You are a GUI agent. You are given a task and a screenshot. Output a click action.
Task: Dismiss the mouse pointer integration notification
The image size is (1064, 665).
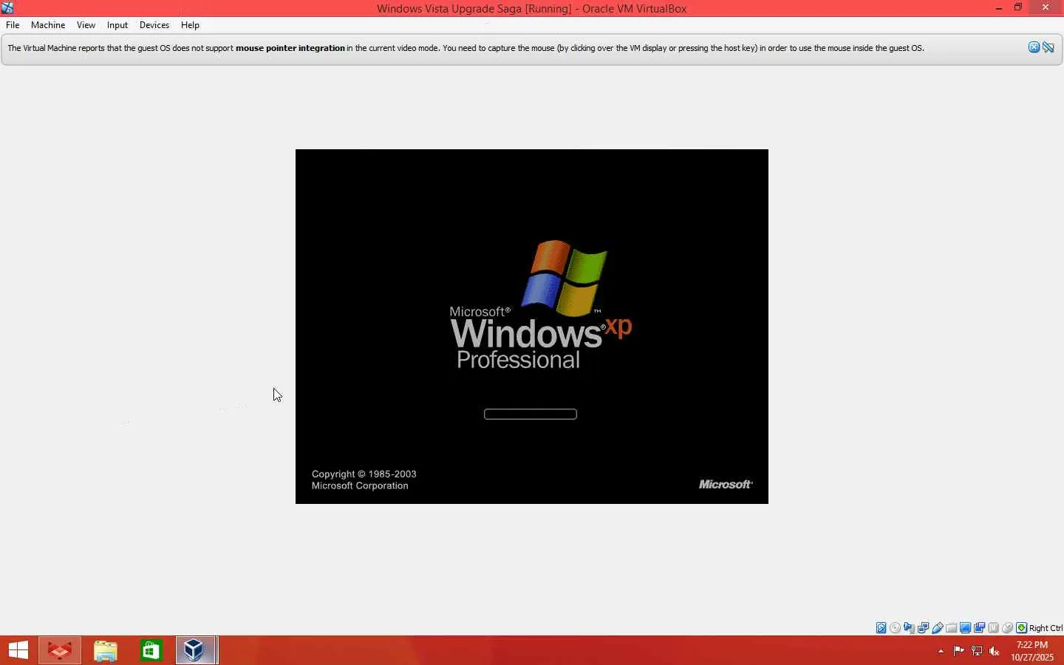click(x=1034, y=47)
